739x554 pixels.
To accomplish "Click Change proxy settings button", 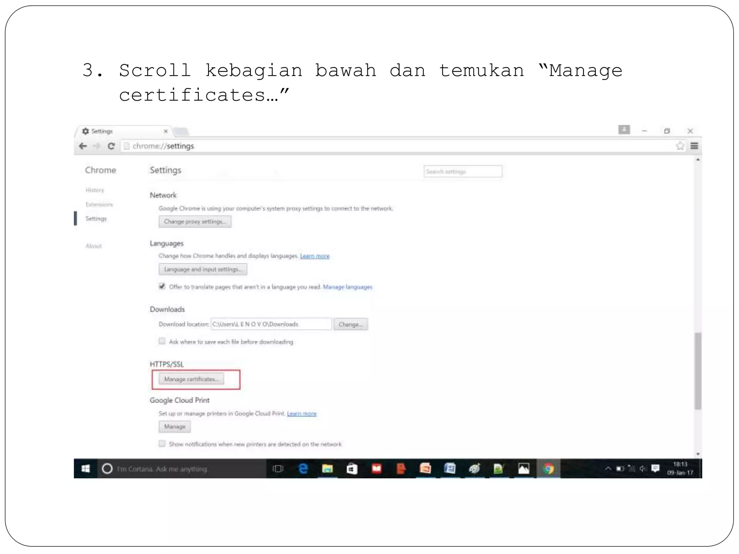I will coord(195,221).
